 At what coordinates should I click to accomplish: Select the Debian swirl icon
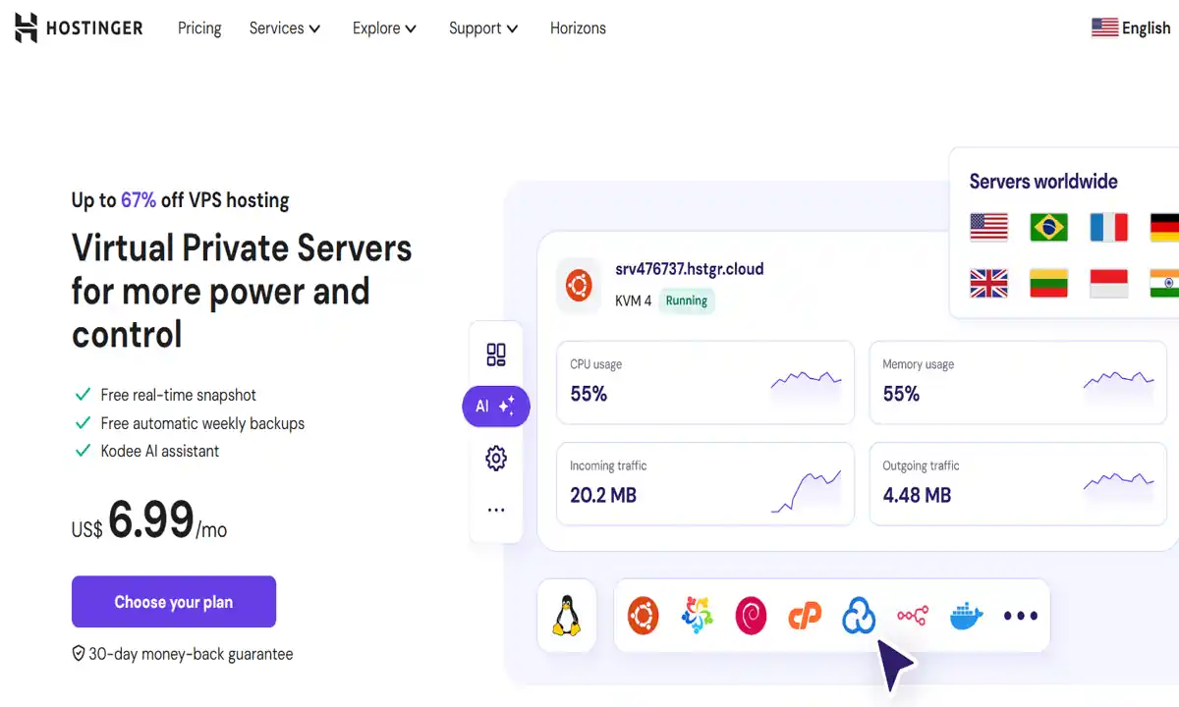(x=752, y=616)
